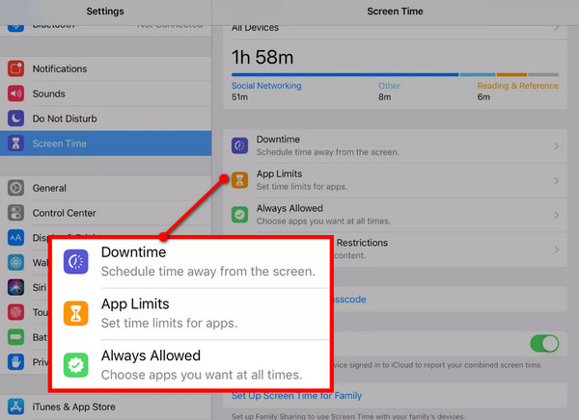Screen dimensions: 579x420
Task: Click the "6m" usage value
Action: 483,97
